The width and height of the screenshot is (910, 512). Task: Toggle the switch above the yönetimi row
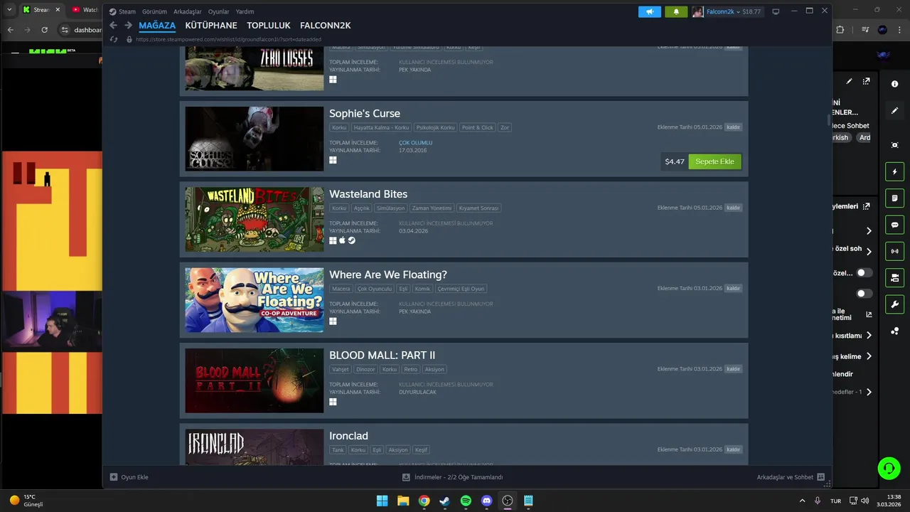(x=864, y=294)
